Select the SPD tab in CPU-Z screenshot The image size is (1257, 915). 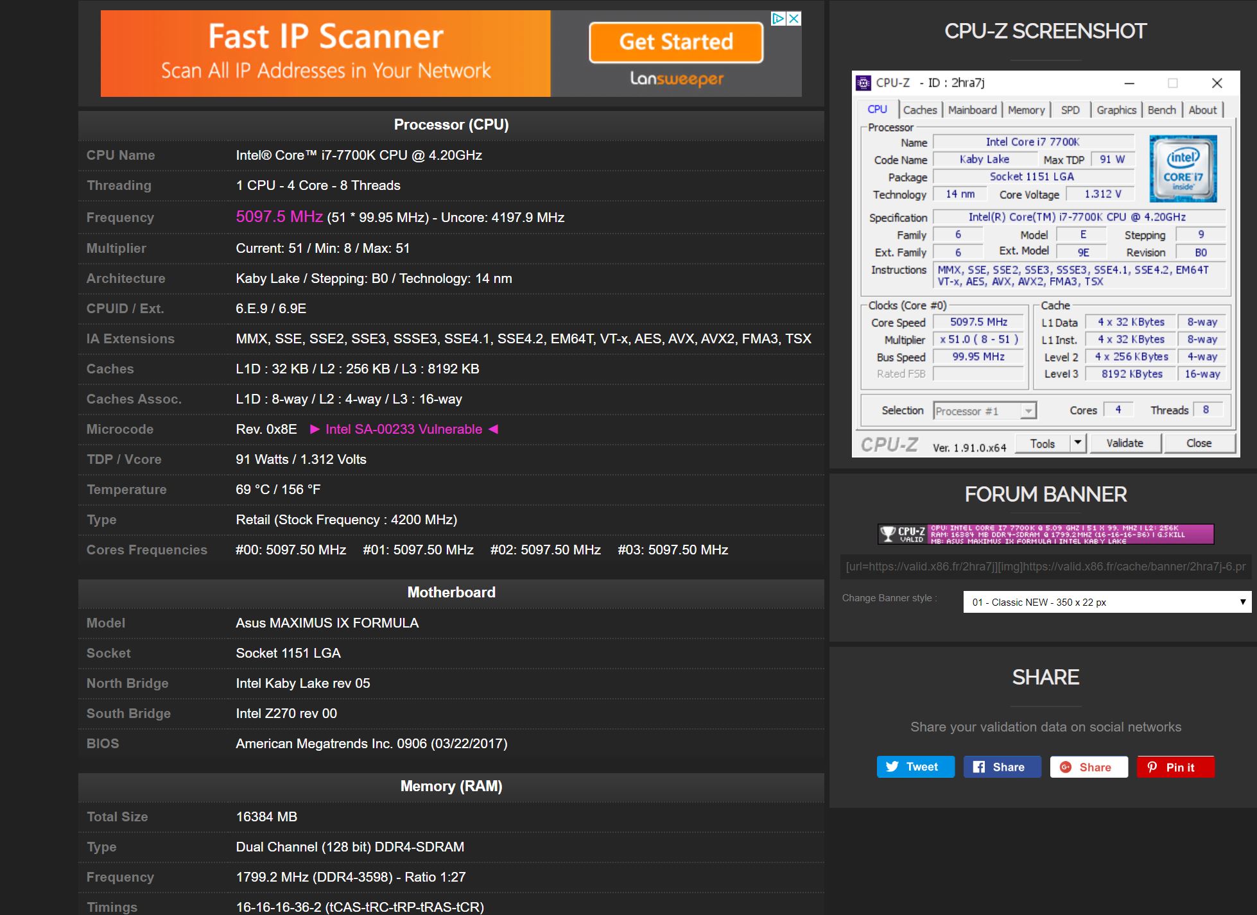(x=1070, y=110)
